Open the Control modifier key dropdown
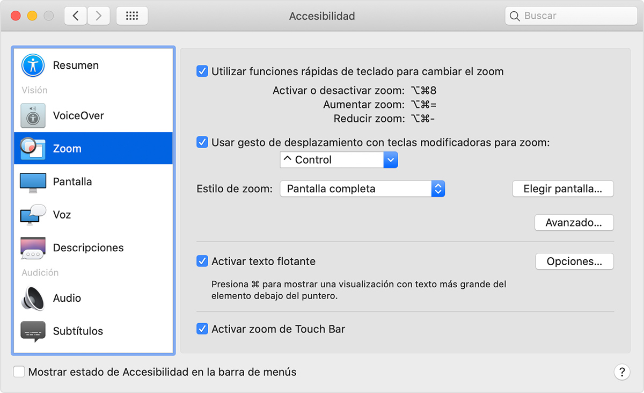The image size is (644, 393). click(x=391, y=159)
